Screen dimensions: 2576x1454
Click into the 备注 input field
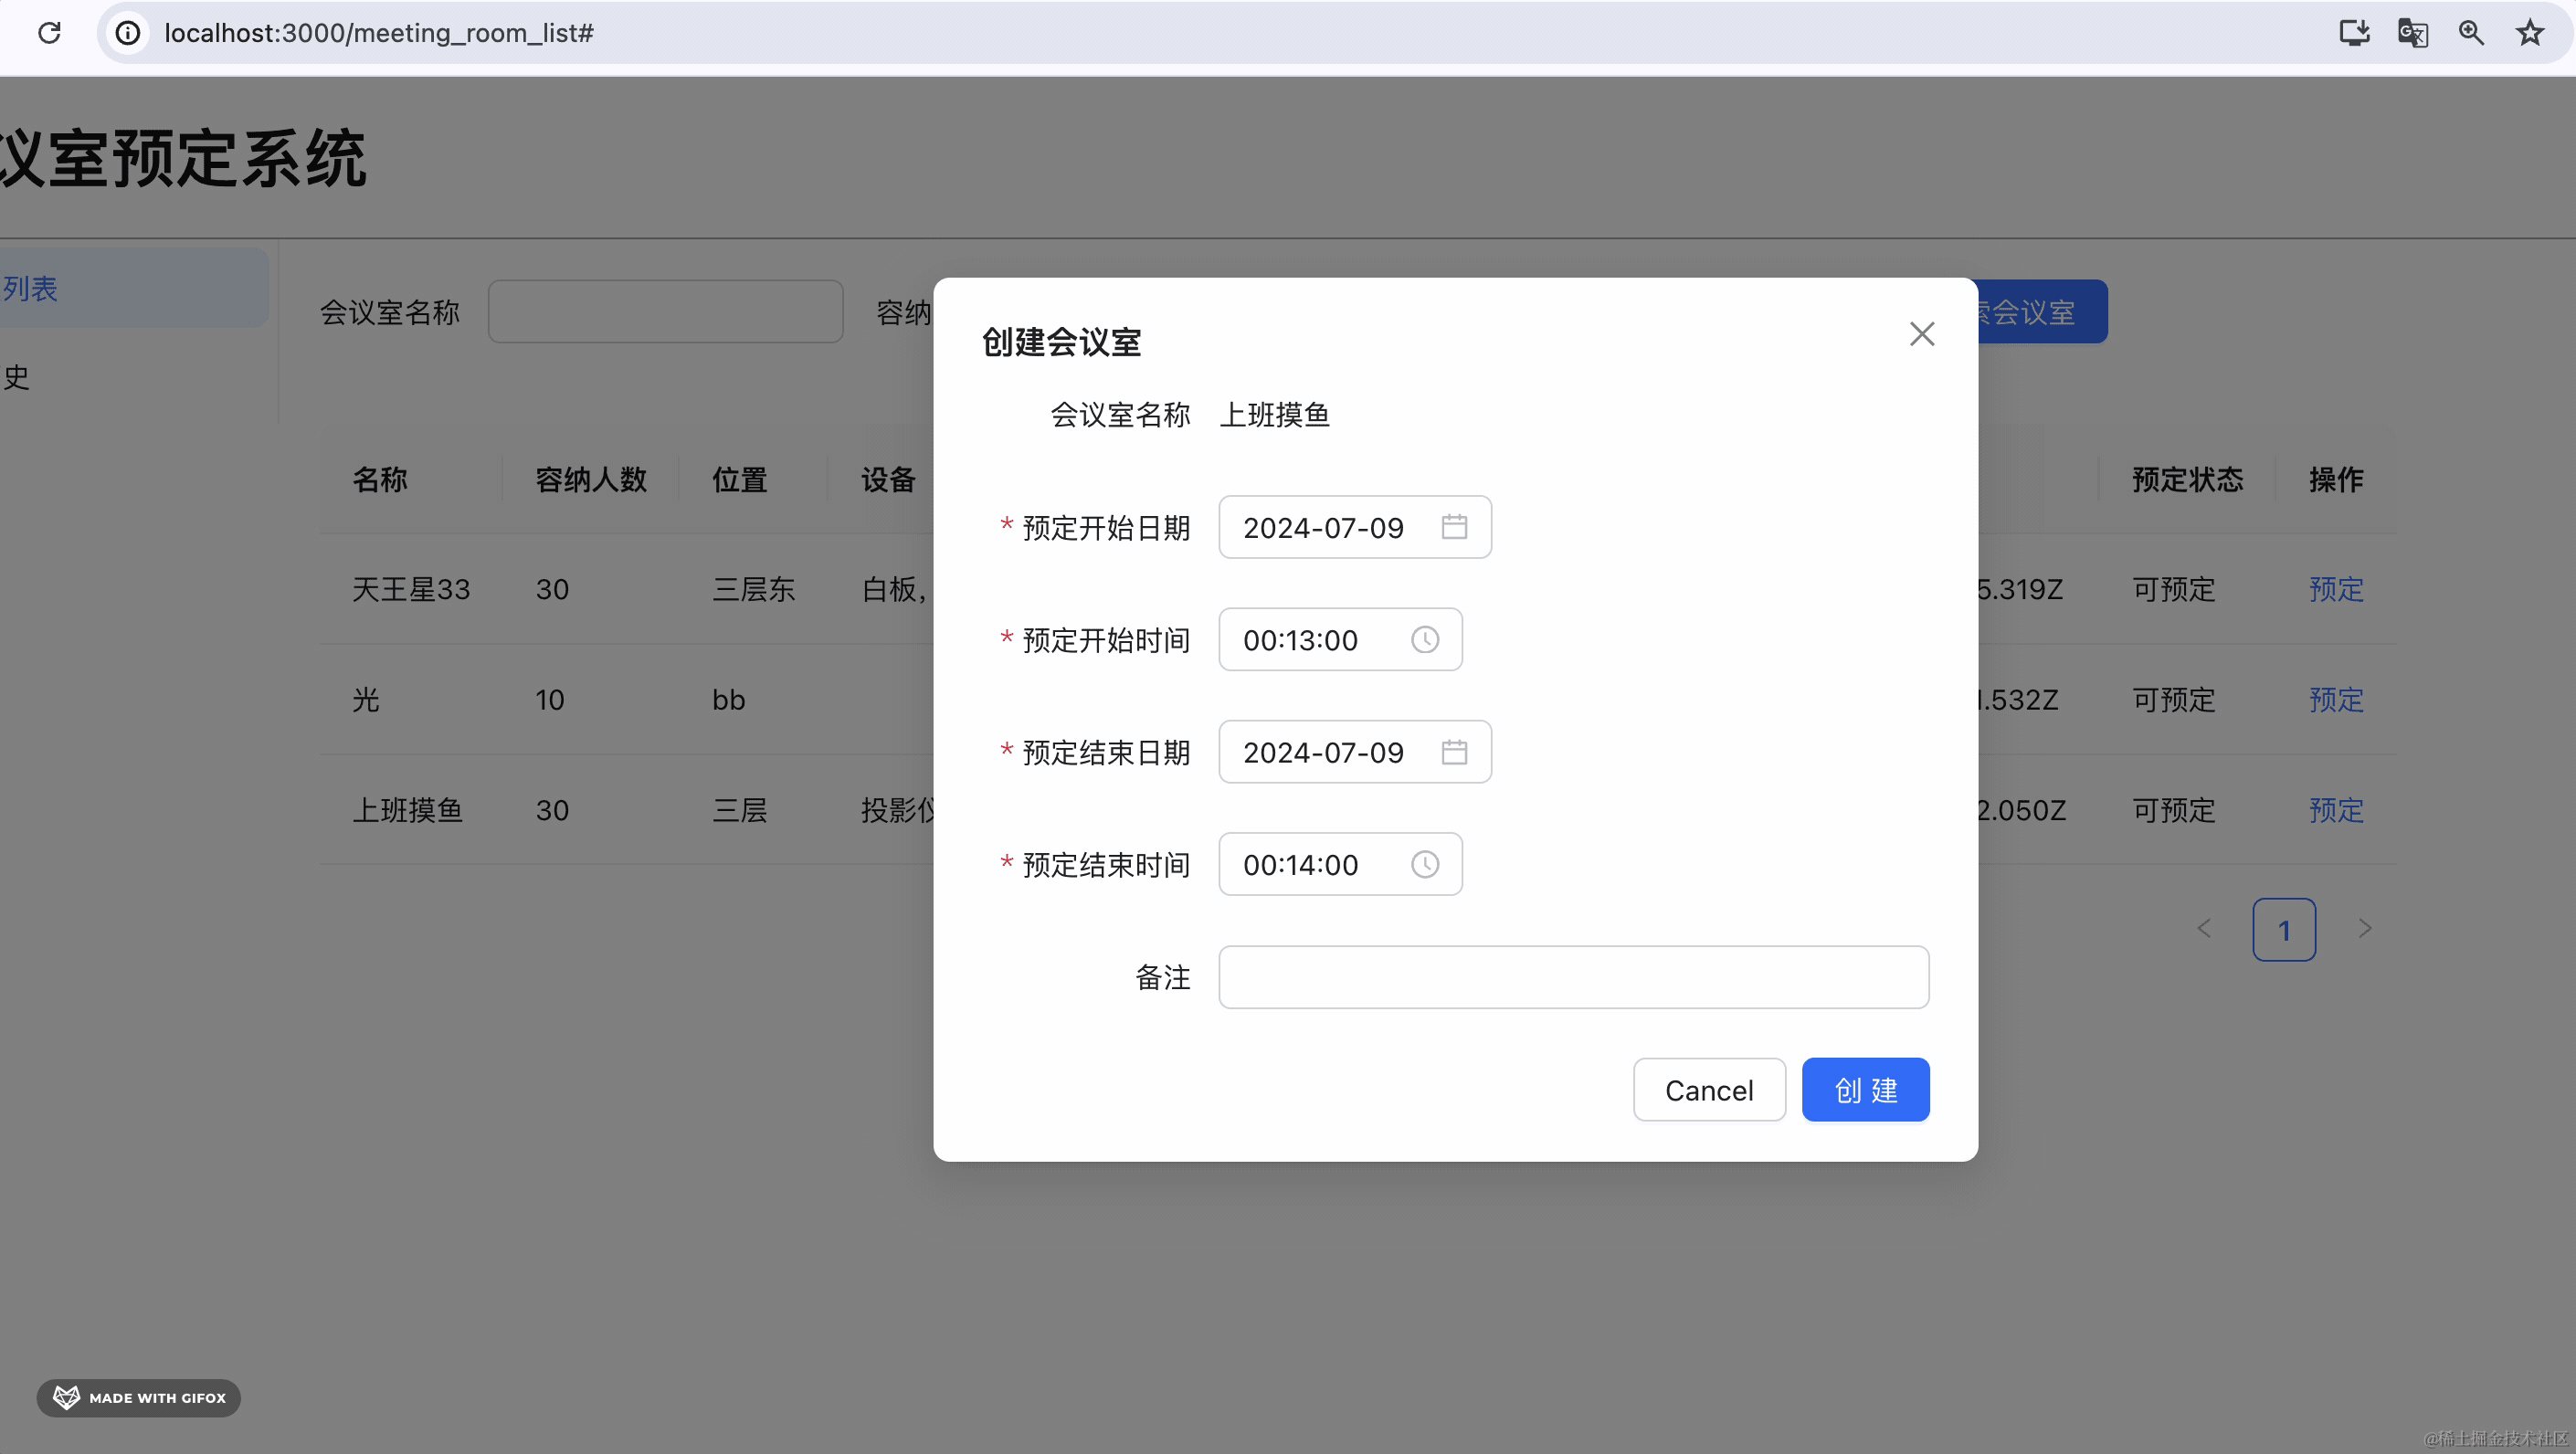[1573, 977]
